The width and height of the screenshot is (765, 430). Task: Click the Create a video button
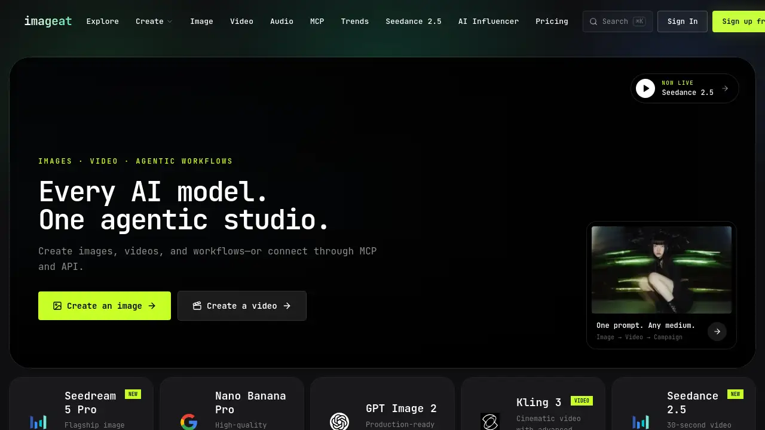242,306
